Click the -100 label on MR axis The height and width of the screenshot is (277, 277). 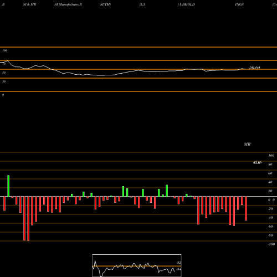pos(271,244)
